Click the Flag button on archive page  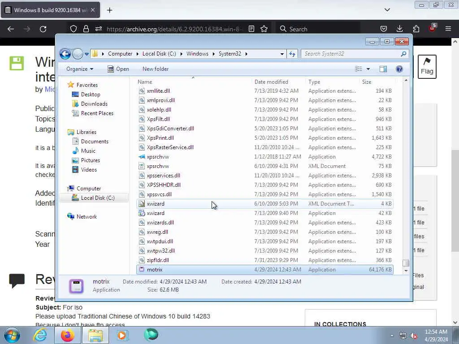(427, 67)
